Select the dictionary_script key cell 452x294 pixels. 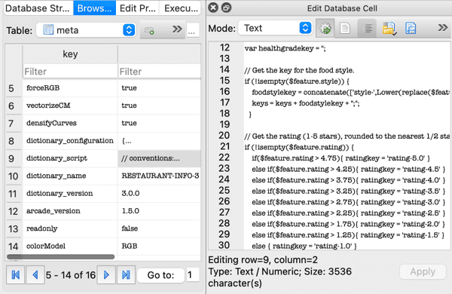pyautogui.click(x=70, y=158)
